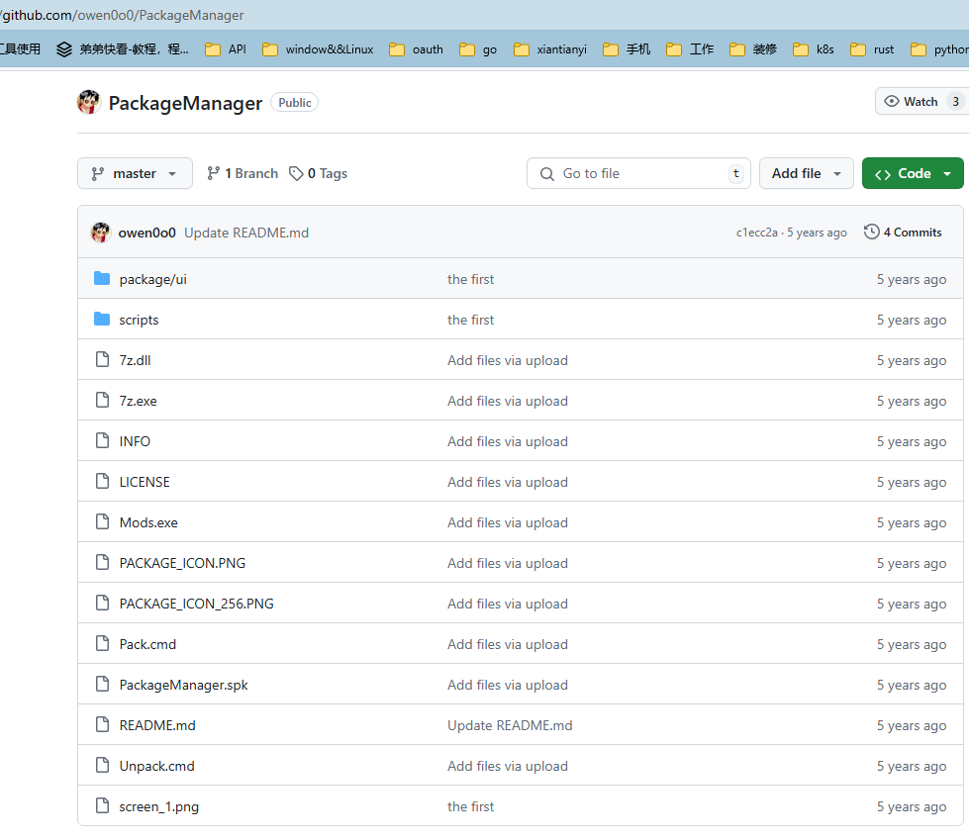Image resolution: width=969 pixels, height=840 pixels.
Task: Open the README.md file
Action: [x=157, y=725]
